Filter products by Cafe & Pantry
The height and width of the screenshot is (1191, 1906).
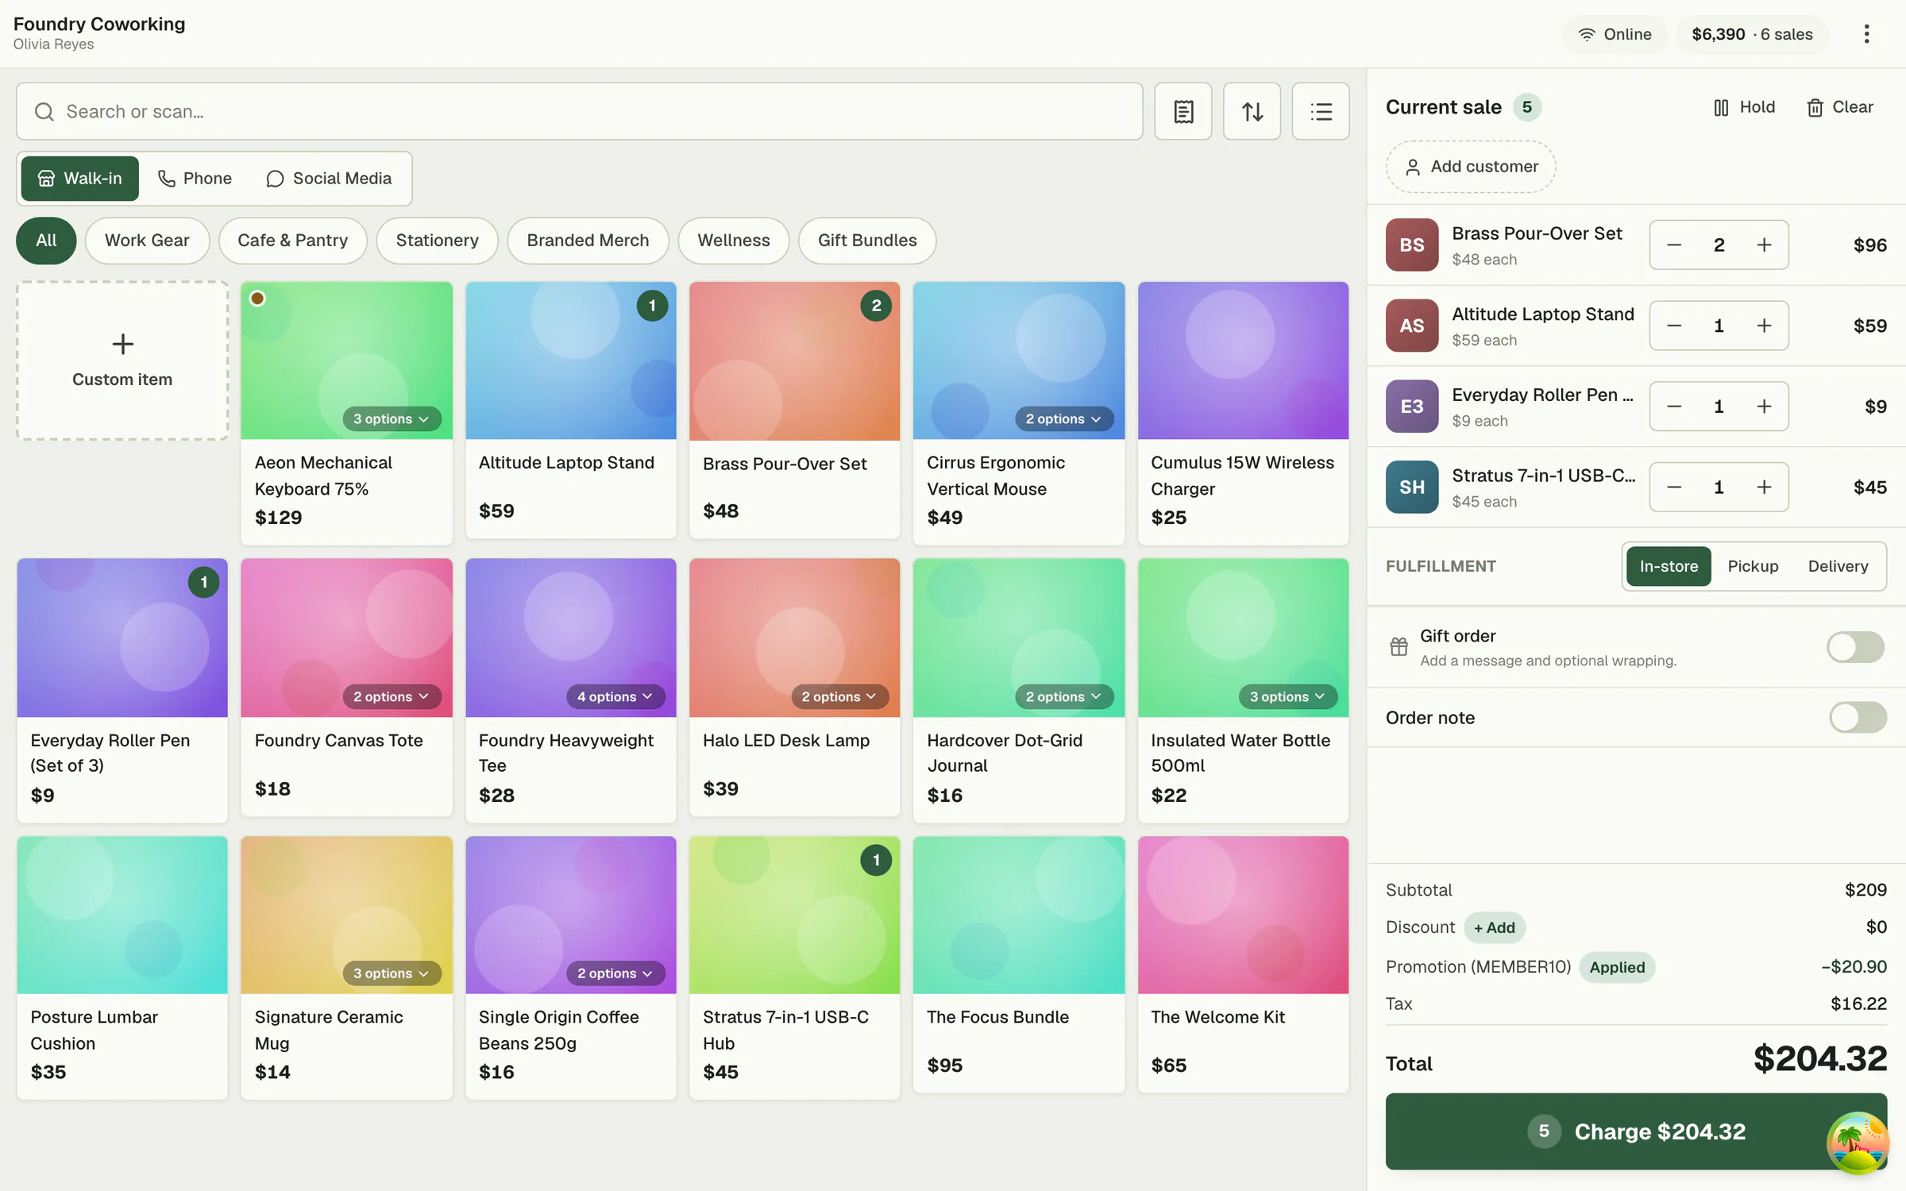pos(292,241)
